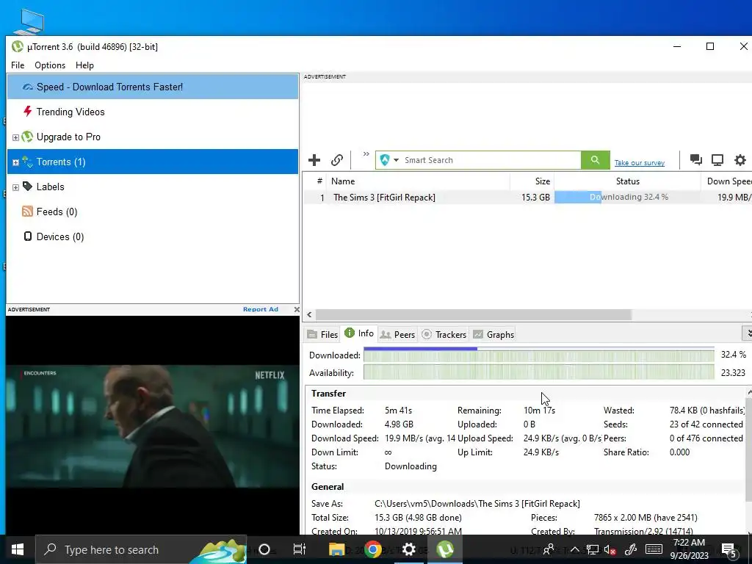Click the Downloading 32.4 % progress bar
The height and width of the screenshot is (564, 752).
pyautogui.click(x=627, y=197)
